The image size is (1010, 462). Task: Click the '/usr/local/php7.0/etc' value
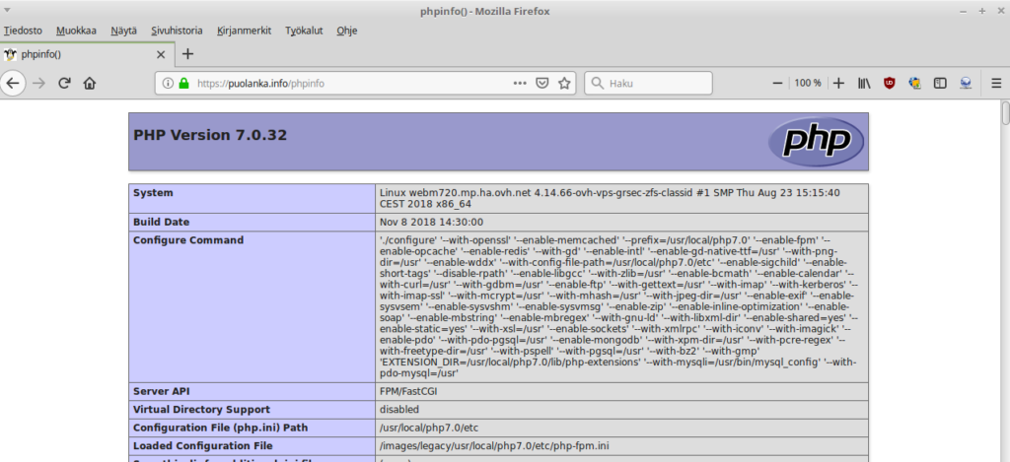point(428,428)
